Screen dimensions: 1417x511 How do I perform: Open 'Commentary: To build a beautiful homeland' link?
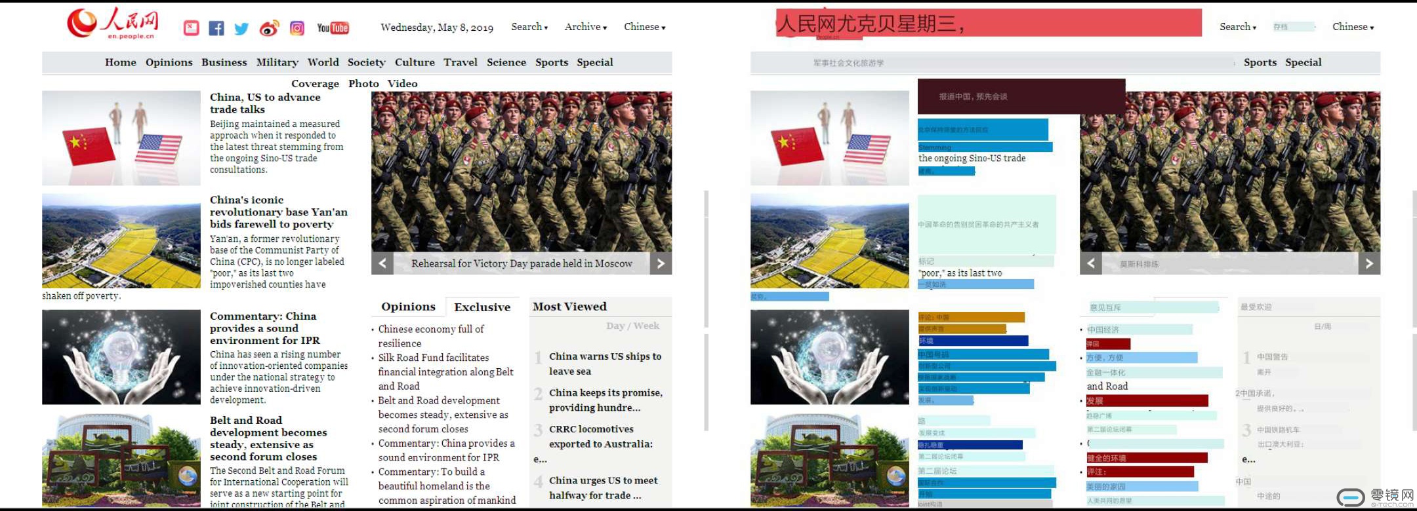tap(447, 486)
